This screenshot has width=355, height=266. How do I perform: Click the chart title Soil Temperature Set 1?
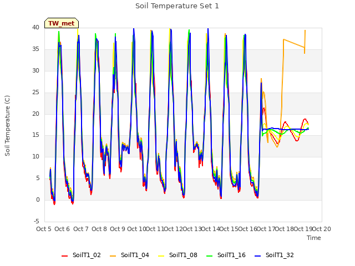tap(177, 6)
